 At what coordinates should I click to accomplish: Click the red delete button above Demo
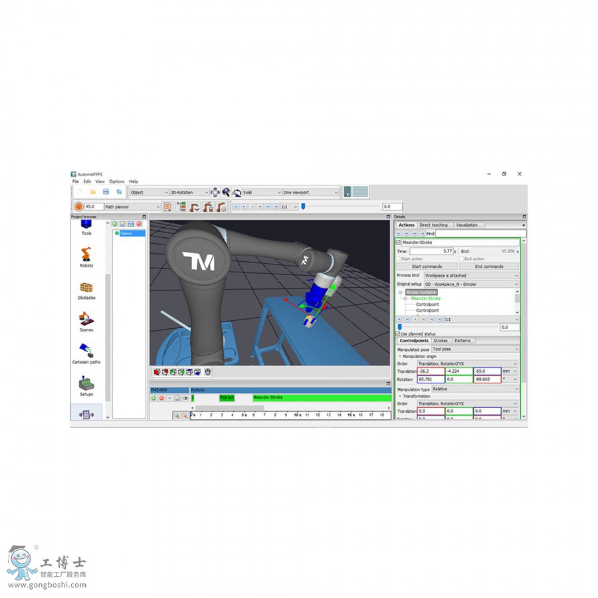(139, 224)
